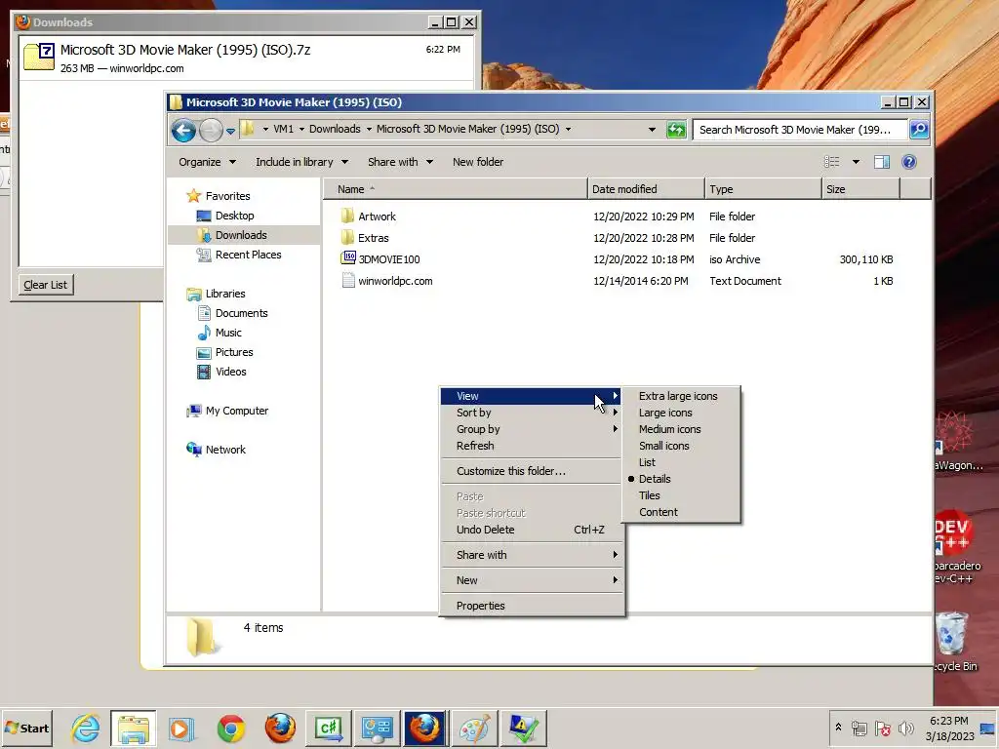Open the Include in library dropdown
The height and width of the screenshot is (749, 999).
(301, 162)
